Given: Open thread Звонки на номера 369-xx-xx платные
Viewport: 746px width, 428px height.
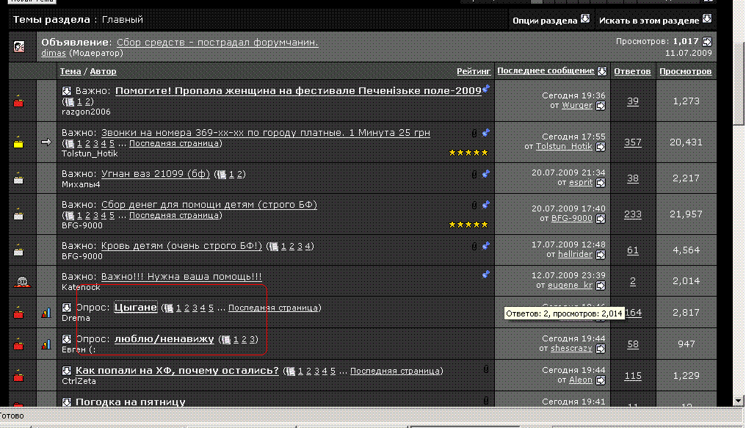Looking at the screenshot, I should click(266, 133).
